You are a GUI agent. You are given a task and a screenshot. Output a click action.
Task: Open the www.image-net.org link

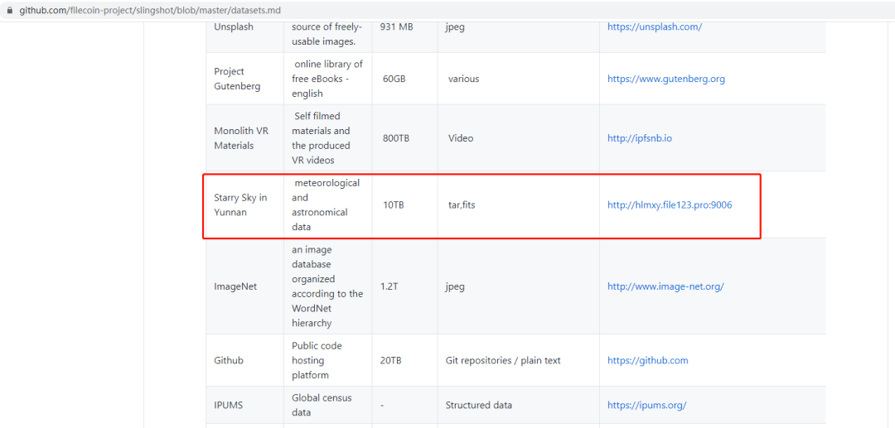665,286
